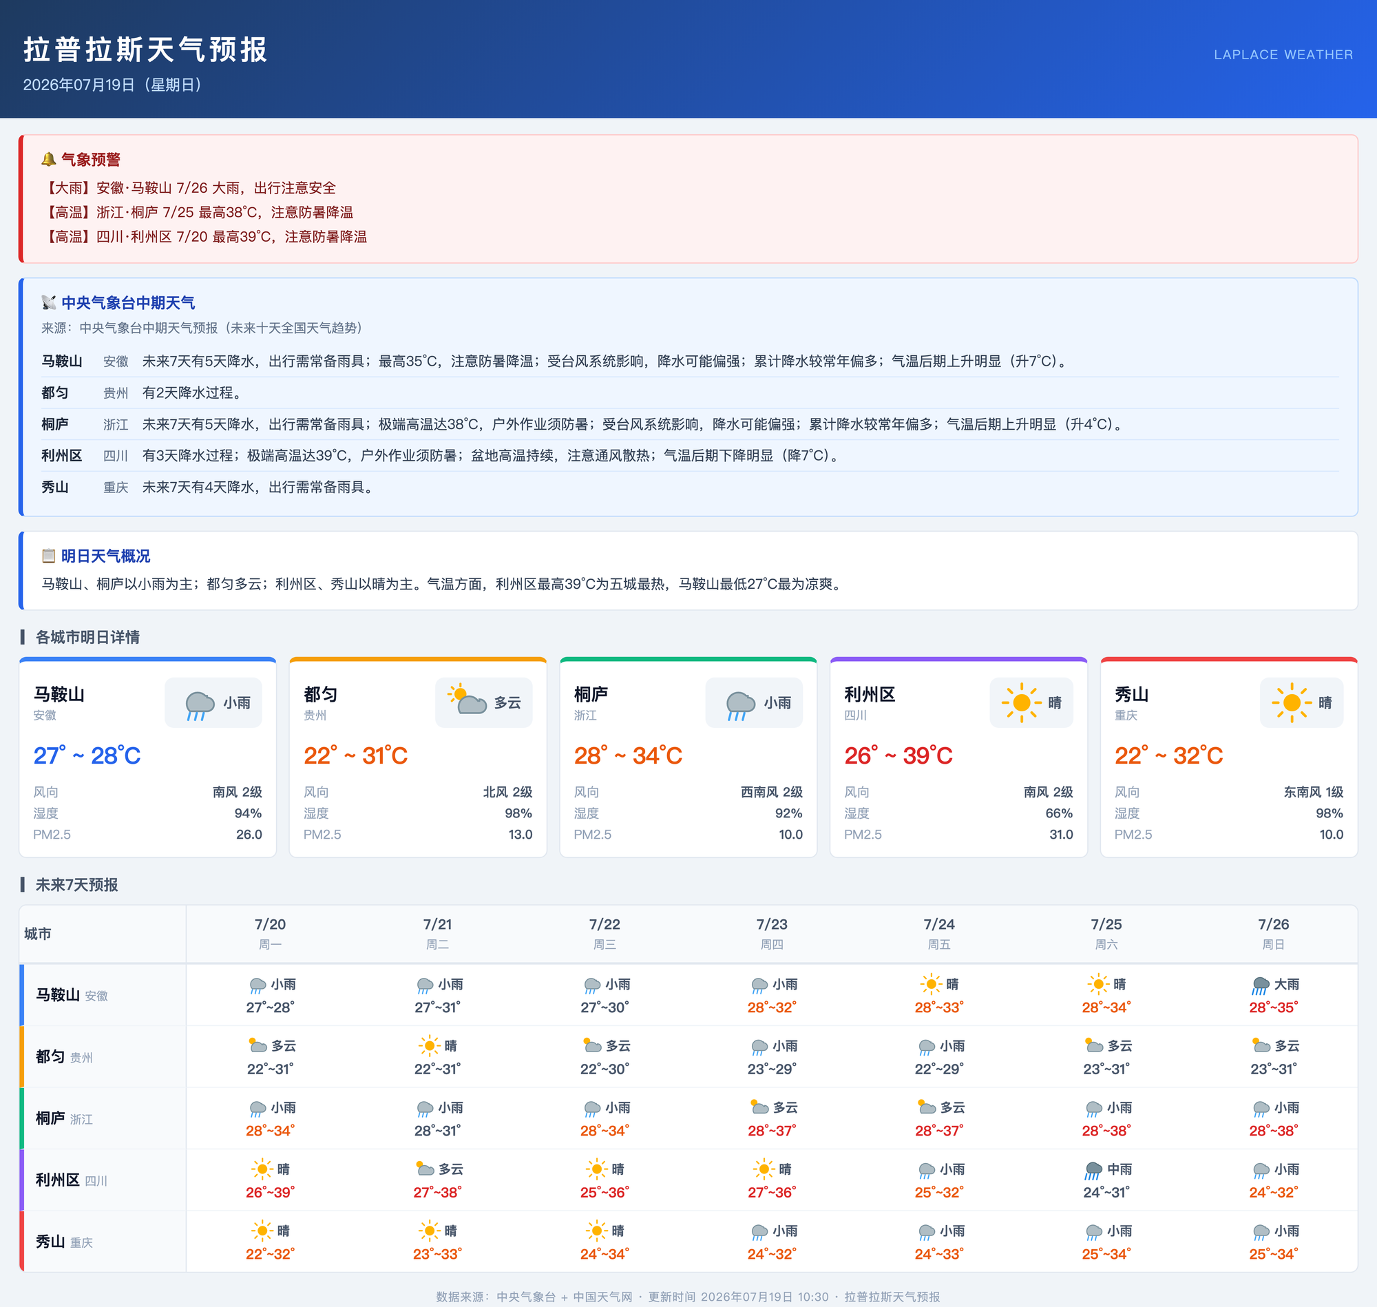Image resolution: width=1377 pixels, height=1307 pixels.
Task: Click 马鞍山 7/24 sunny icon in table
Action: coord(932,985)
